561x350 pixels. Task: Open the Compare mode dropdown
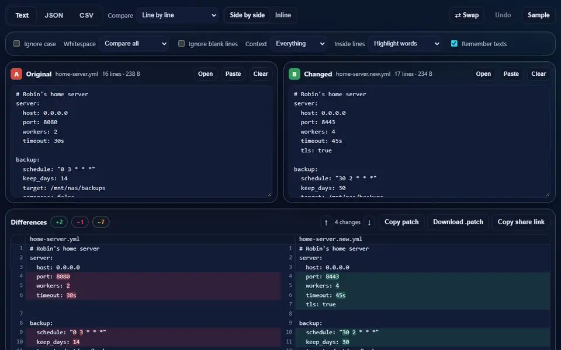tap(177, 15)
